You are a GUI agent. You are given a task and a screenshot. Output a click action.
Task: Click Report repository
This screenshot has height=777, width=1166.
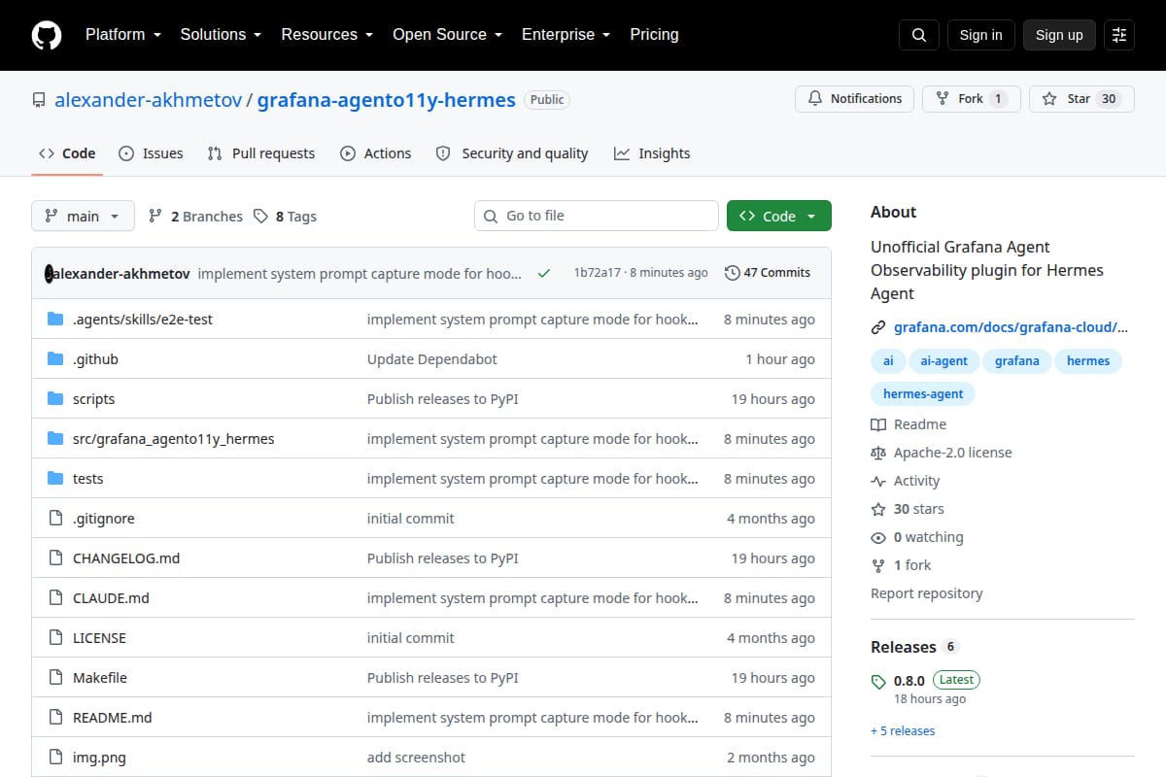927,593
